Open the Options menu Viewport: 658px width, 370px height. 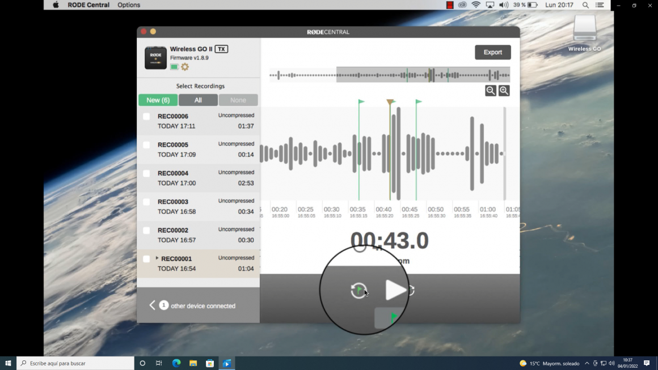[x=129, y=5]
